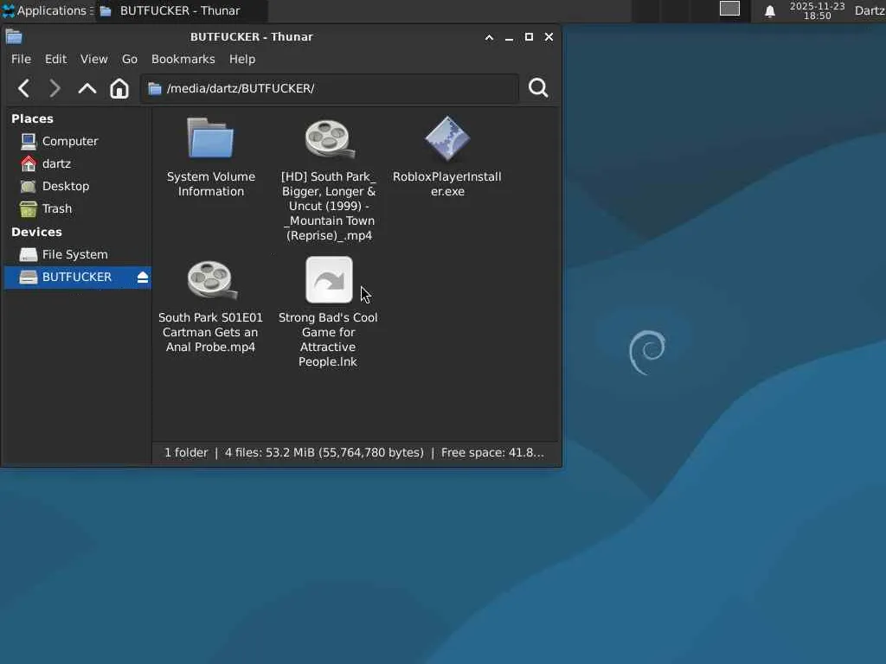Go to parent folder with up arrow
Screen dimensions: 886x664
coord(87,89)
